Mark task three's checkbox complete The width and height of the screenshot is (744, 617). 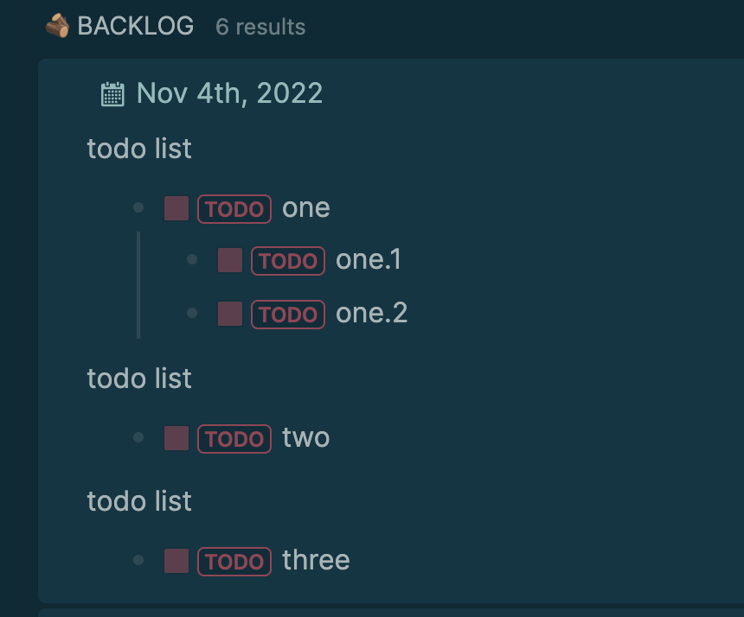click(176, 560)
